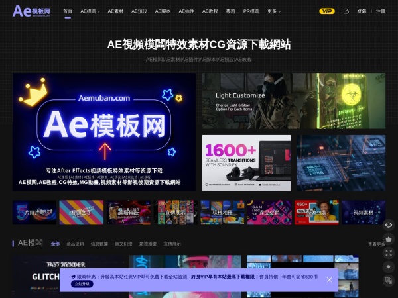This screenshot has height=298, width=398.
Task: Open the Aemuban.com neon main banner
Action: (104, 132)
